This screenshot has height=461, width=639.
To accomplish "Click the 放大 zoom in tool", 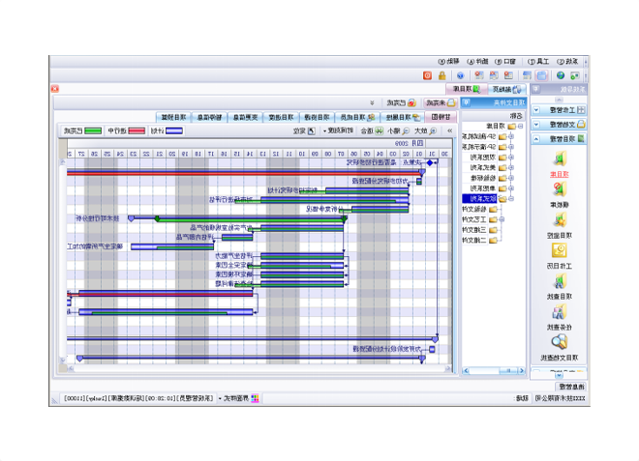I will pos(425,130).
